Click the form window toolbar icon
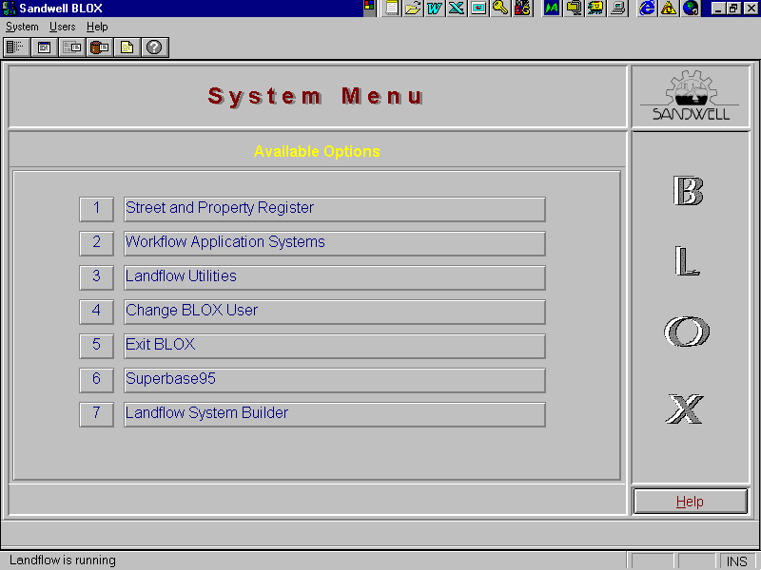Screen dimensions: 761x570 coord(44,47)
